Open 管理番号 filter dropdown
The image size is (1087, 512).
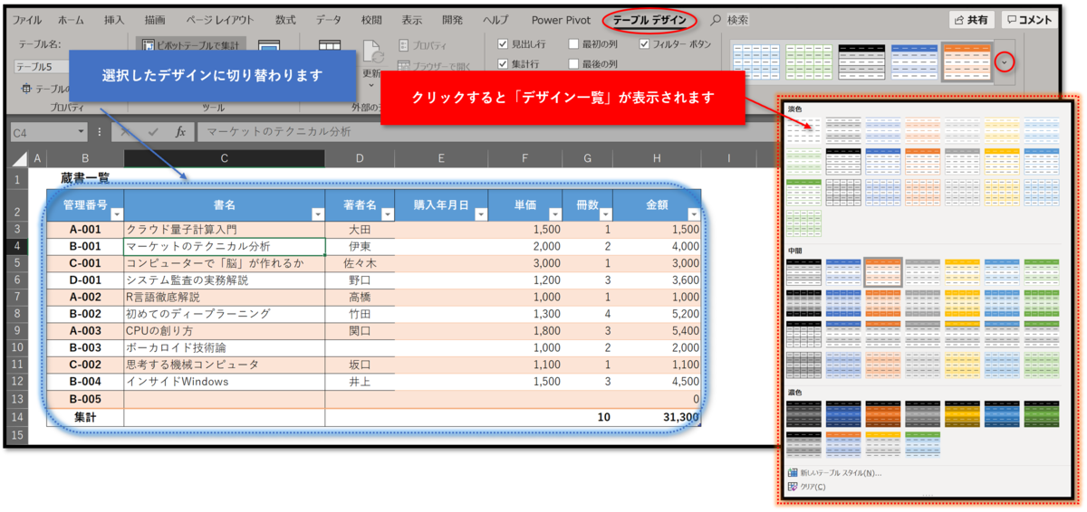pos(116,214)
